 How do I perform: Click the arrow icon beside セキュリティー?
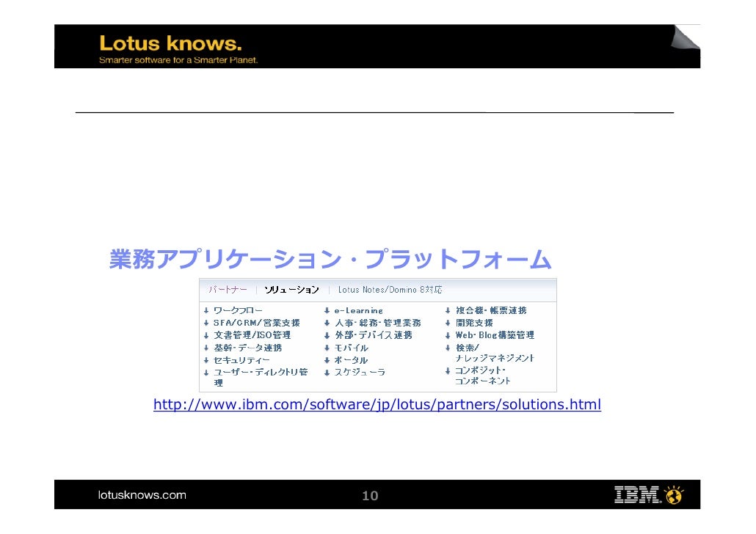coord(206,360)
